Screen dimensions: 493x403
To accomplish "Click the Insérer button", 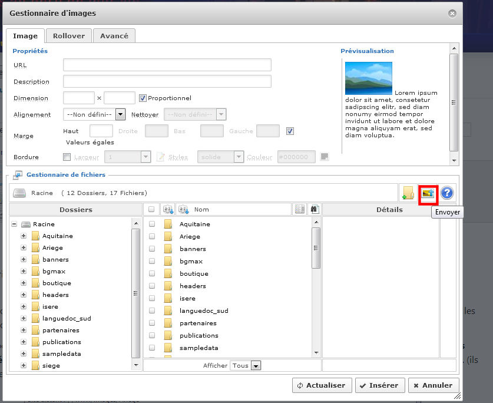I will [380, 385].
